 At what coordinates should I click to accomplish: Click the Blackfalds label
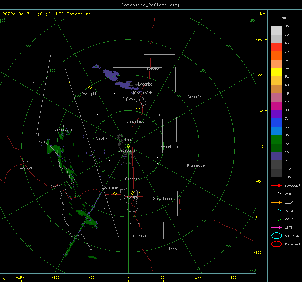[143, 93]
